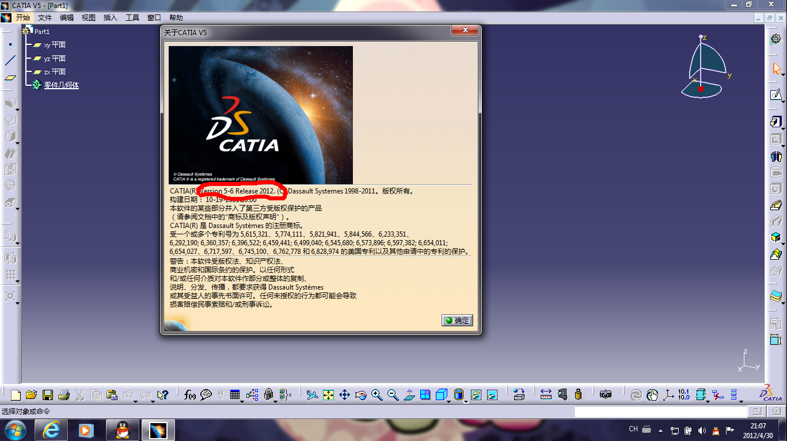Select the Pan tool icon

[344, 395]
